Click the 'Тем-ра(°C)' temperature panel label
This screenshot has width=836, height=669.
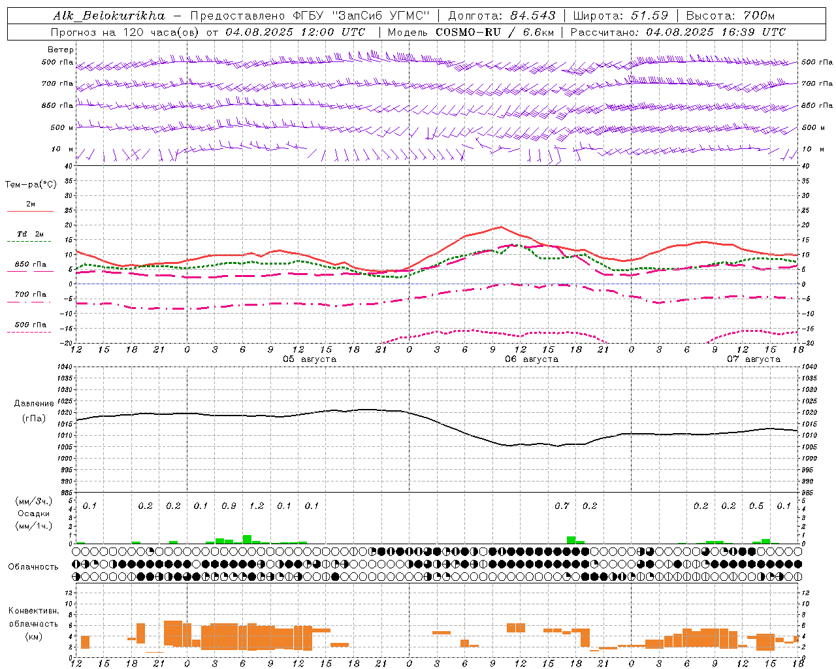pyautogui.click(x=31, y=185)
